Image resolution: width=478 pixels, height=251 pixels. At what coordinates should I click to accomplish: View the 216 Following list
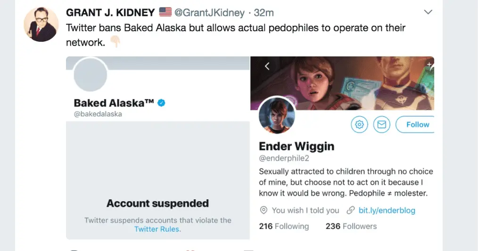point(284,226)
